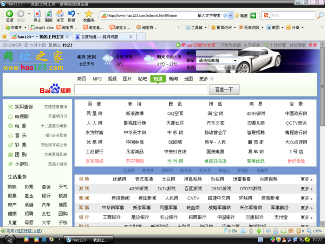The height and width of the screenshot is (244, 325).
Task: Open the 工具箱 toolbox menu
Action: pos(196,28)
